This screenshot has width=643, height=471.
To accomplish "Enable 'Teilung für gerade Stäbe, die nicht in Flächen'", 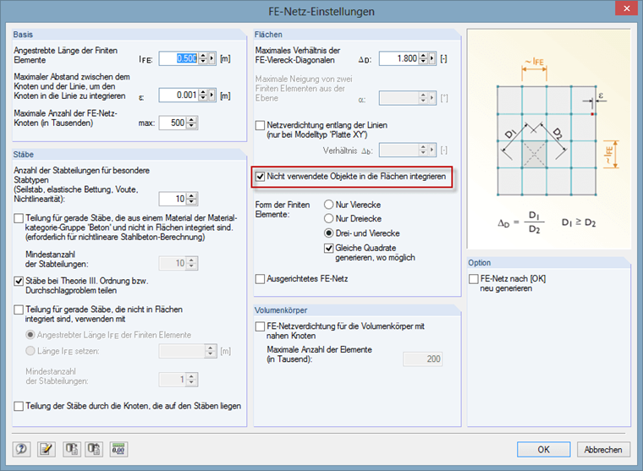I will click(x=19, y=309).
